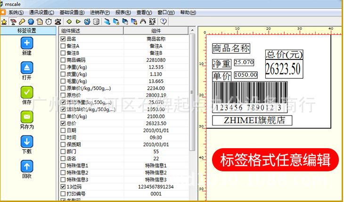Select the barcode element on the label

coord(250,97)
